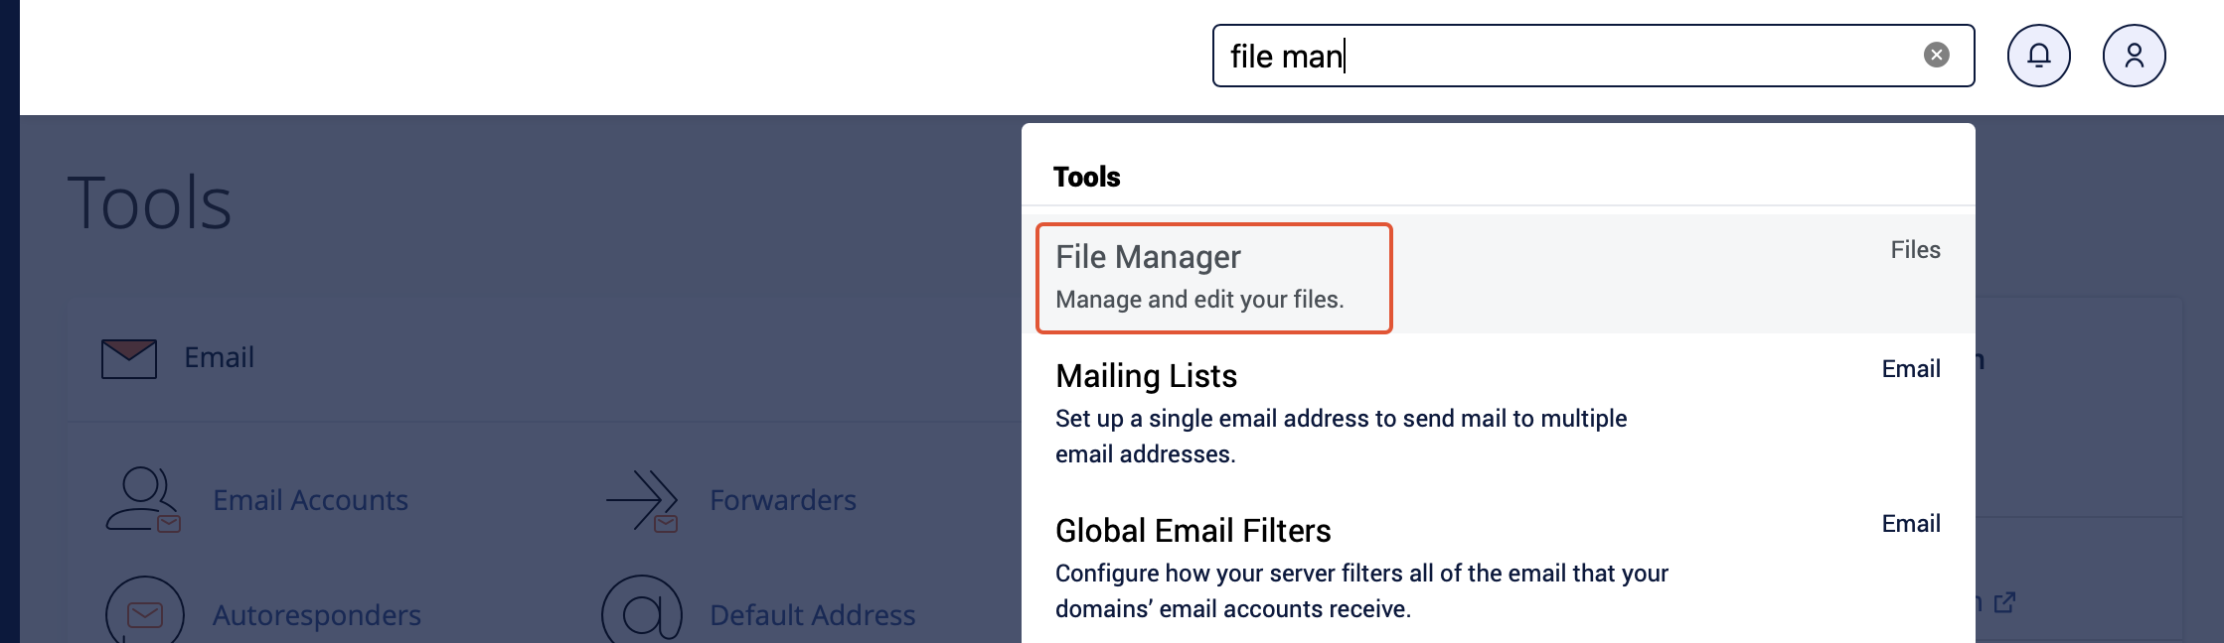Click the Email section header text

click(219, 357)
